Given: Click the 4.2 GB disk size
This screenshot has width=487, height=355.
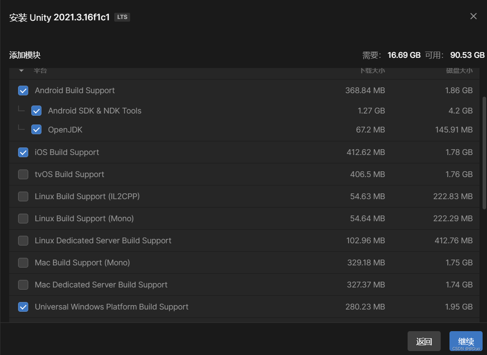Looking at the screenshot, I should 461,111.
